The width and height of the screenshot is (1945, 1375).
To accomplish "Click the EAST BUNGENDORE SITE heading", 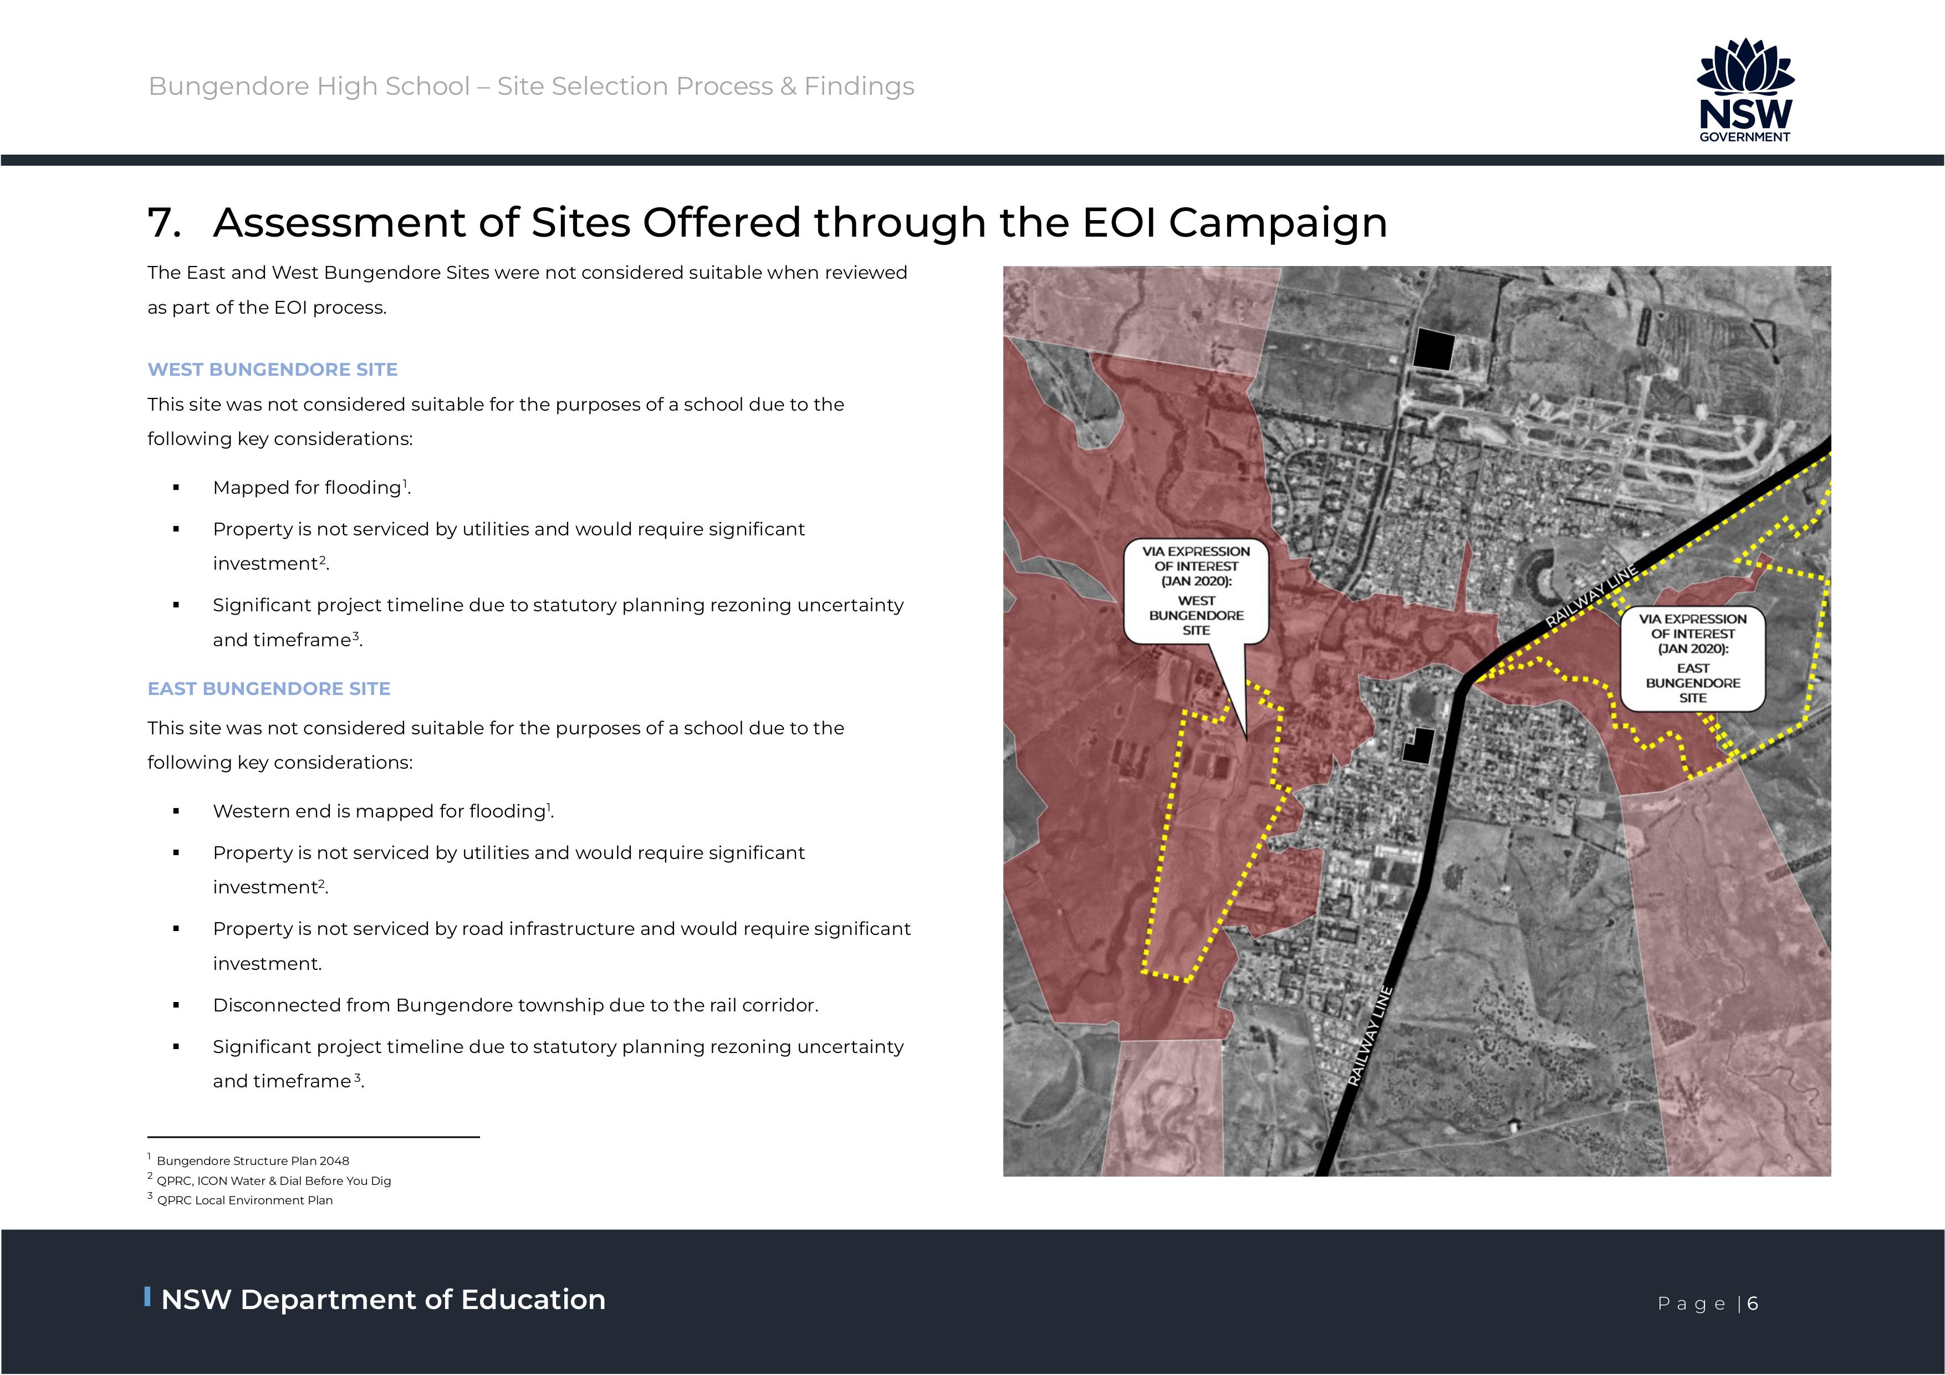I will pyautogui.click(x=268, y=689).
